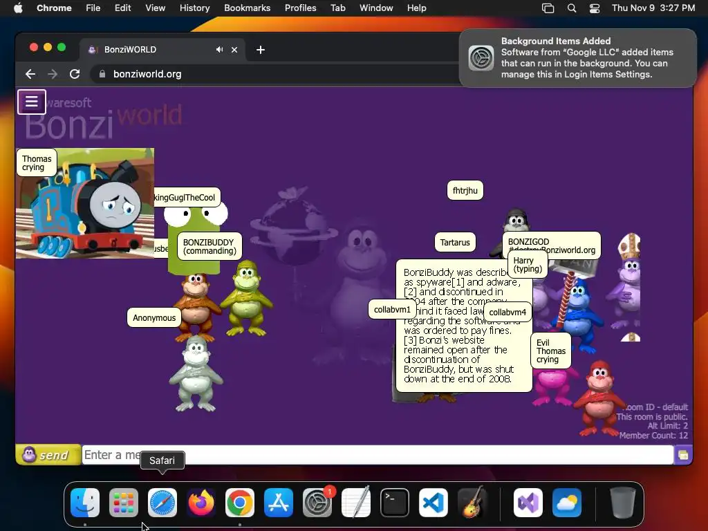This screenshot has height=531, width=708.
Task: Launch Firefox from the Dock
Action: coord(201,503)
